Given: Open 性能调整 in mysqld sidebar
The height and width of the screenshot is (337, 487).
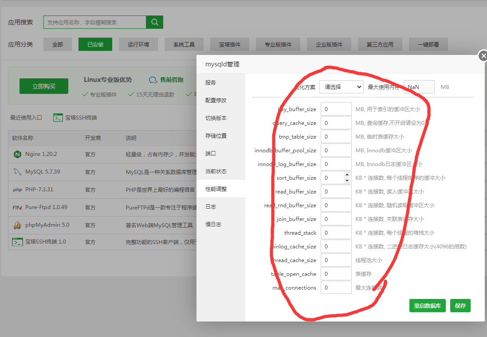Looking at the screenshot, I should click(221, 189).
